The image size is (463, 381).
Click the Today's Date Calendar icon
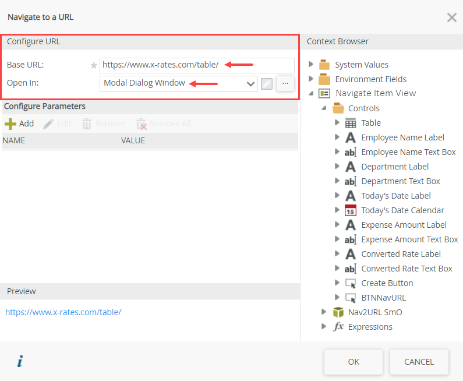[351, 210]
